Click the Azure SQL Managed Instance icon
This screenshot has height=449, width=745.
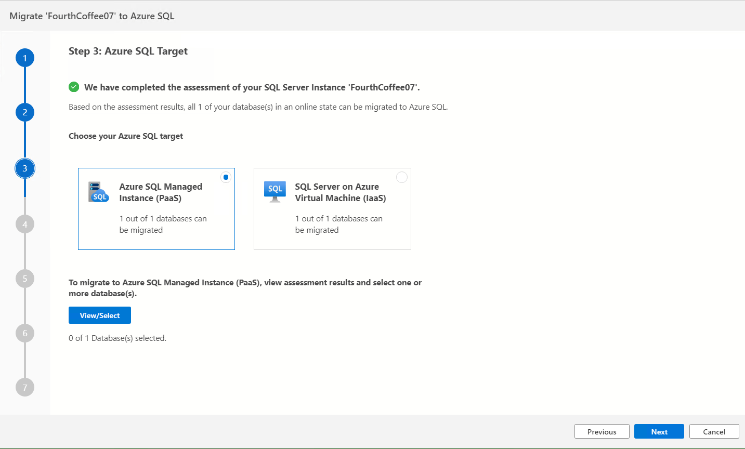(x=99, y=192)
